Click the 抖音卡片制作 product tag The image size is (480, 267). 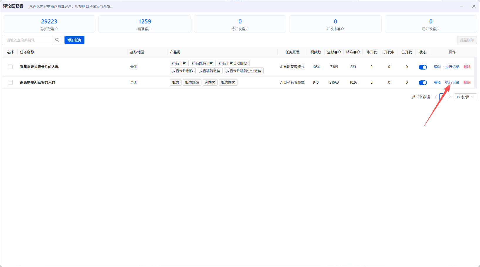tap(183, 71)
